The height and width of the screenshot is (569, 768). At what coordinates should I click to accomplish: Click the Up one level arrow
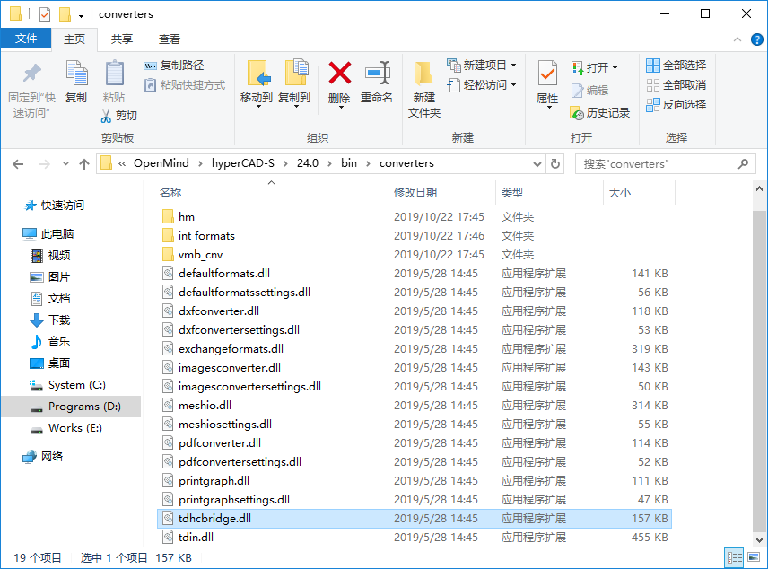coord(84,164)
